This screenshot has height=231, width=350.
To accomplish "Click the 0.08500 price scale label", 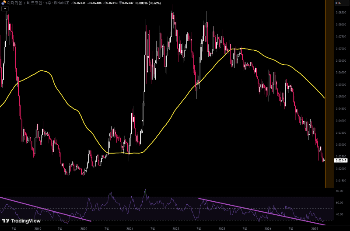I will tap(341, 13).
